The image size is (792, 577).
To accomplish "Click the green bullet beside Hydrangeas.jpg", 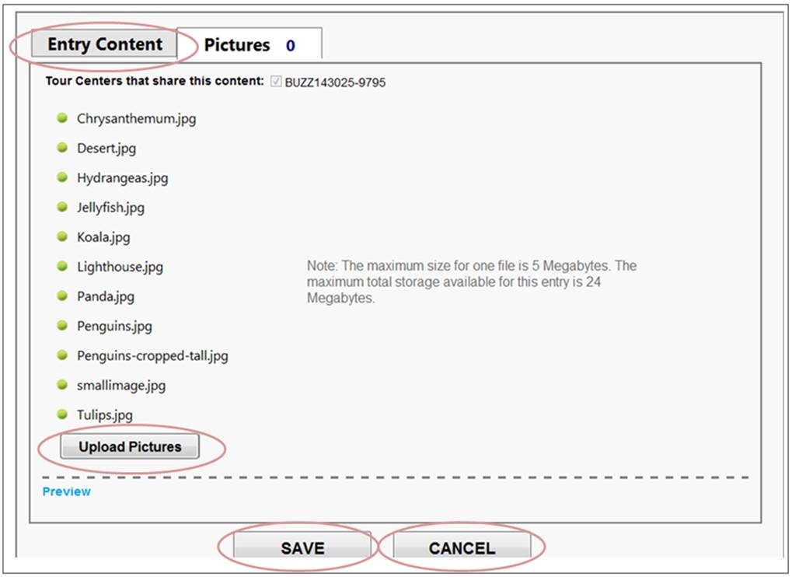I will coord(62,177).
